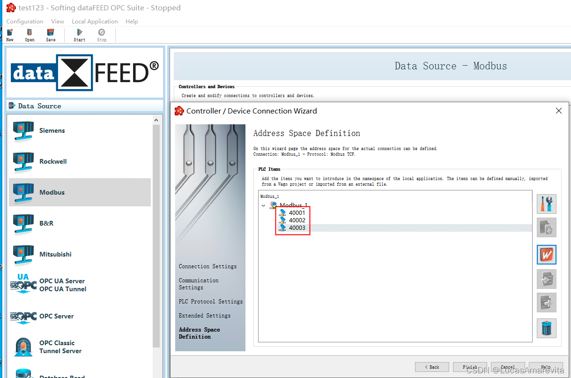This screenshot has width=571, height=378.
Task: Go to Extended Settings wizard step
Action: point(205,316)
